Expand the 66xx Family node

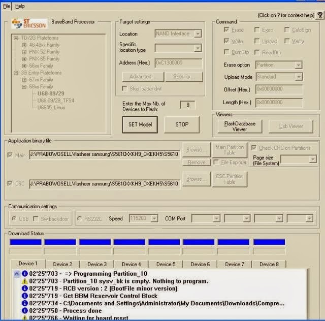click(x=24, y=66)
